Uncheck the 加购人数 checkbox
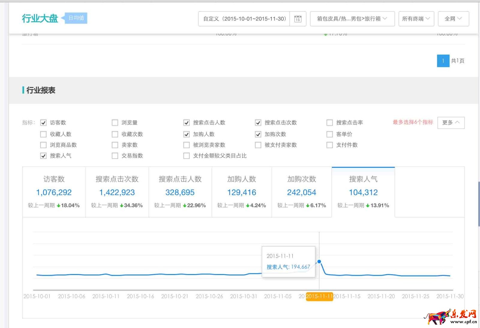 point(186,134)
